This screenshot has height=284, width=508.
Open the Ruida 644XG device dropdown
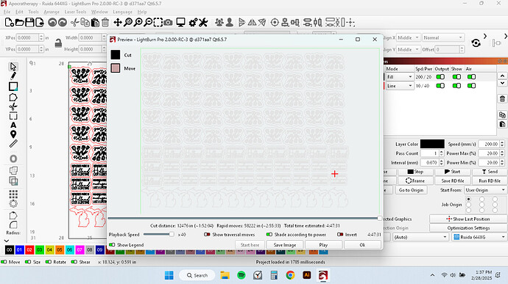pyautogui.click(x=479, y=237)
